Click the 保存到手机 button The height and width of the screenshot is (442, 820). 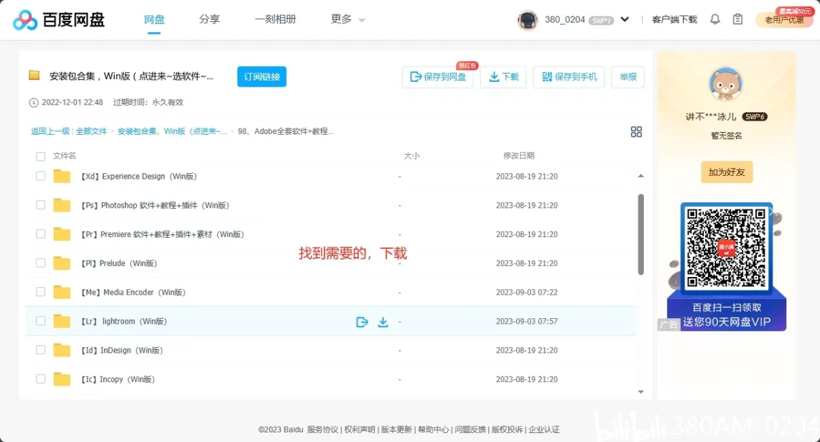[x=569, y=77]
